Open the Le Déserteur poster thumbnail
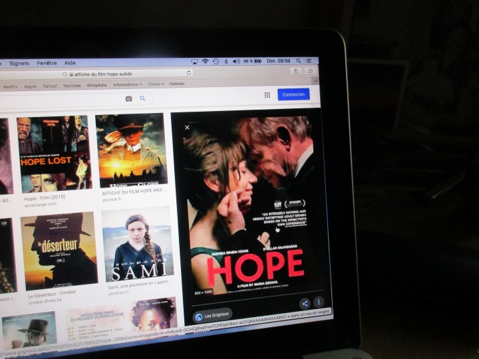This screenshot has height=359, width=479. coord(59,251)
